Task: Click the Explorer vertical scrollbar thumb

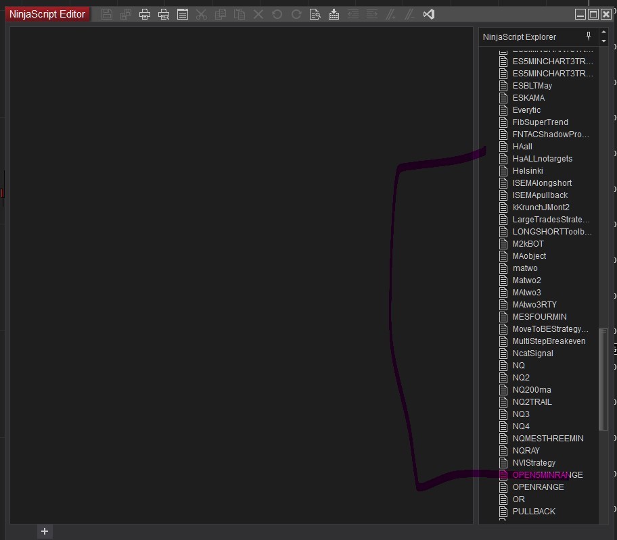Action: (x=603, y=379)
